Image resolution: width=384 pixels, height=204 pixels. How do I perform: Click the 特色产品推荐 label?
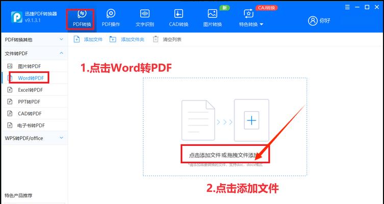(18, 195)
